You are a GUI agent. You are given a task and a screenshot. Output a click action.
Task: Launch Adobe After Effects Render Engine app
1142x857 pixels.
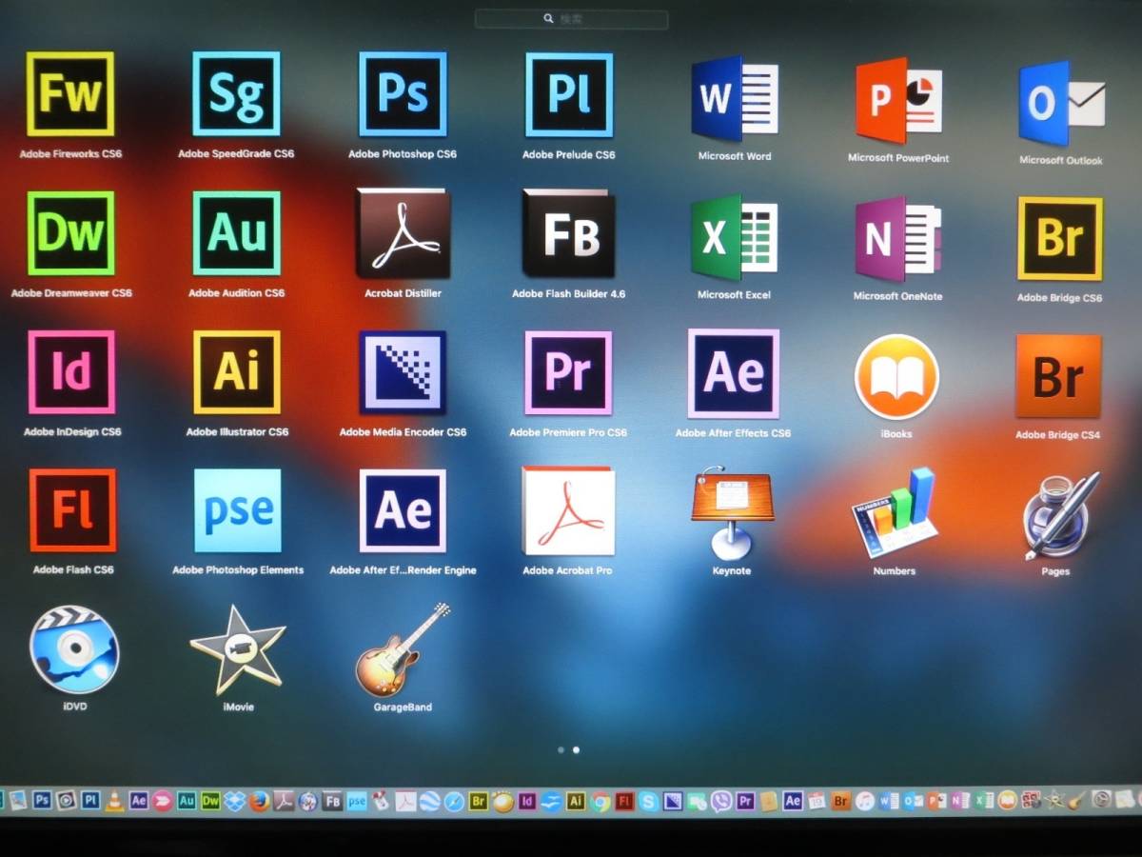tap(403, 510)
